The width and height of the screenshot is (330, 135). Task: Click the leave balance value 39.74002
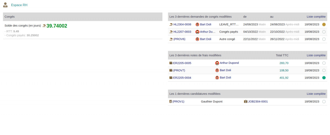pyautogui.click(x=57, y=26)
